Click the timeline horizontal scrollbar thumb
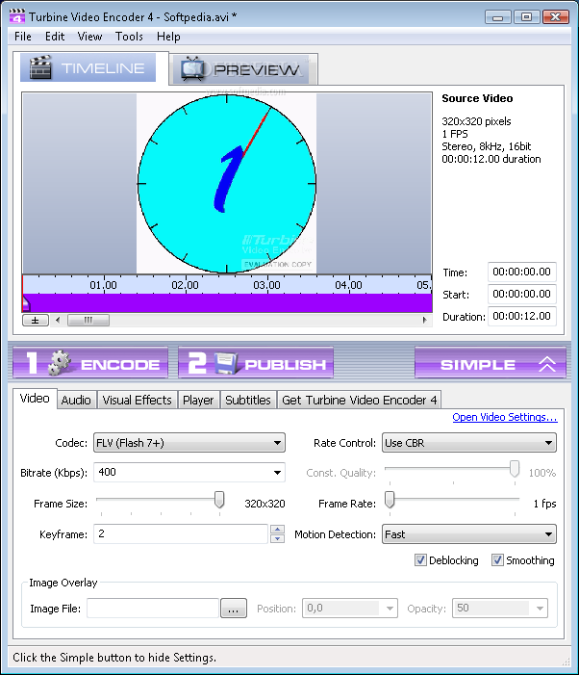This screenshot has height=675, width=579. pos(88,321)
